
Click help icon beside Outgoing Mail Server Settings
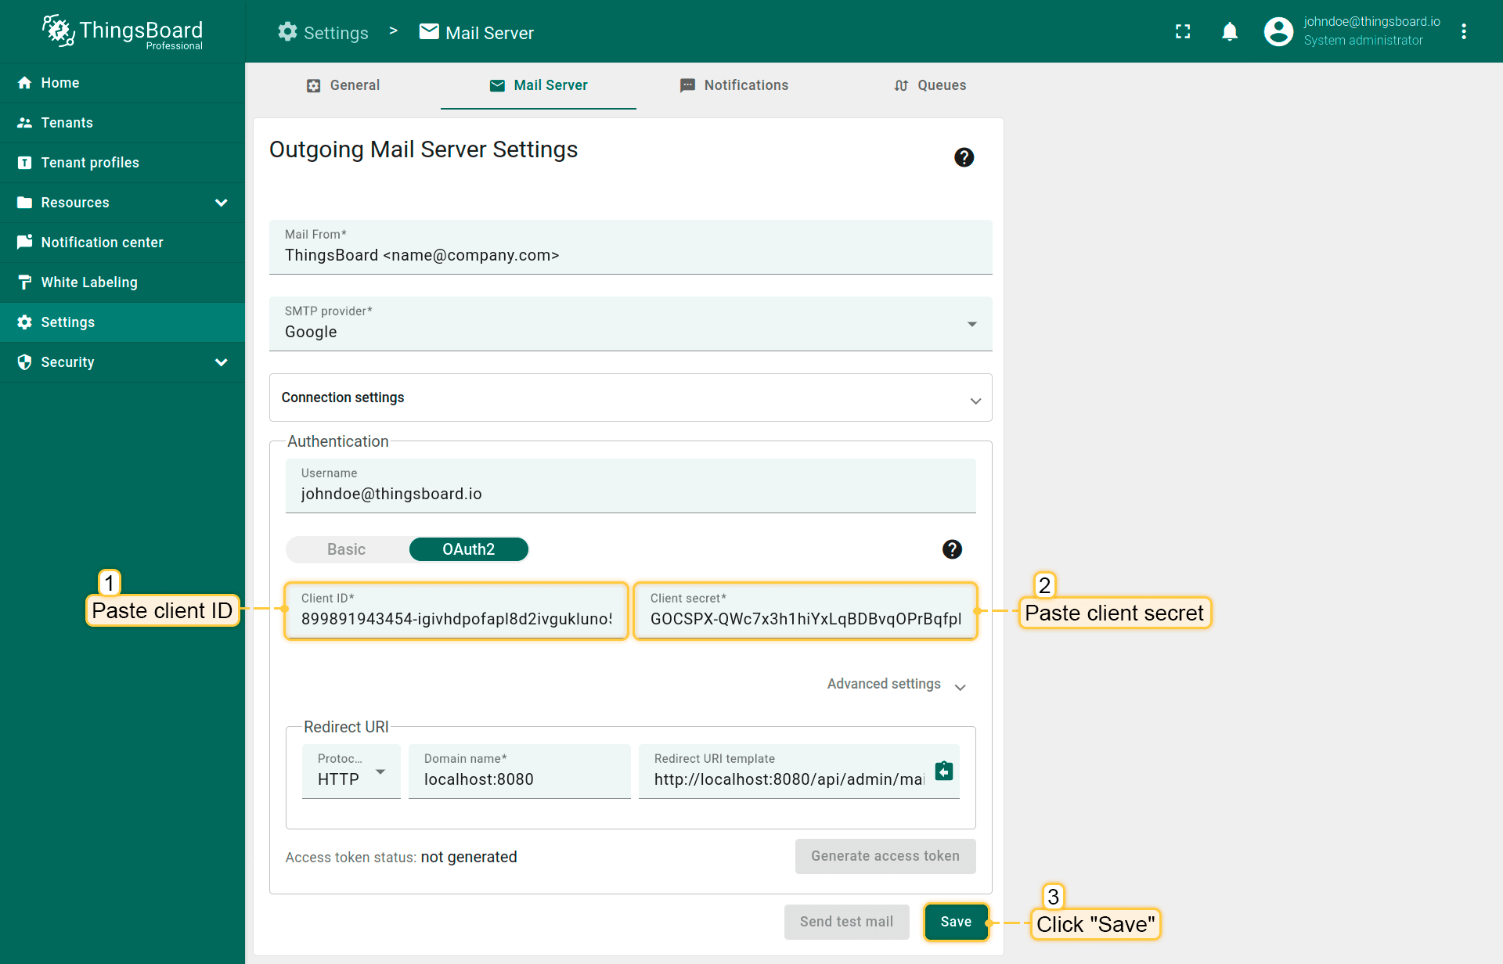pyautogui.click(x=964, y=157)
